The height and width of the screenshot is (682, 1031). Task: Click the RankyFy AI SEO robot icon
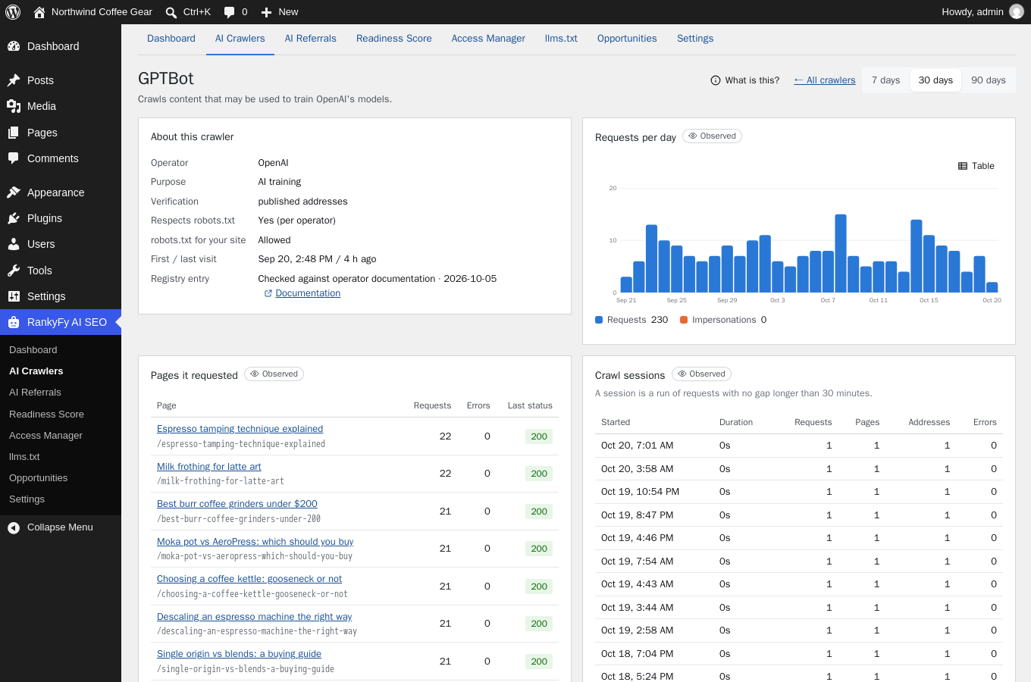14,322
